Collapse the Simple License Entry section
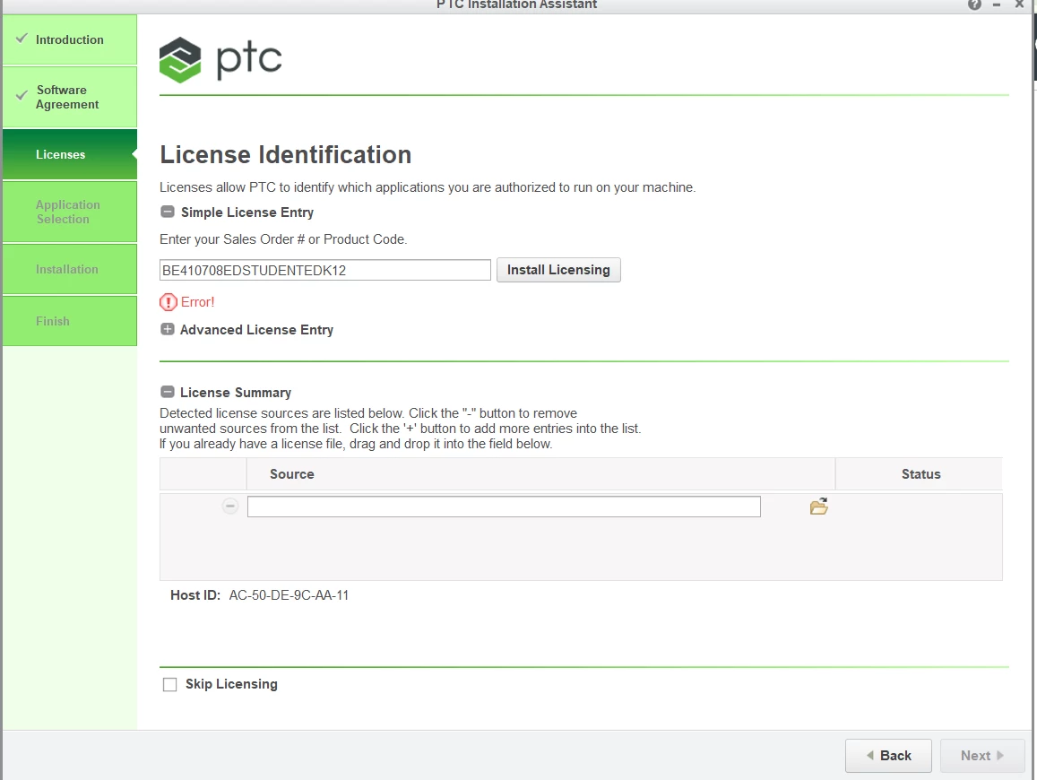1037x780 pixels. tap(168, 212)
